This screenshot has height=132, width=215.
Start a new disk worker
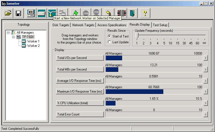coord(41,13)
